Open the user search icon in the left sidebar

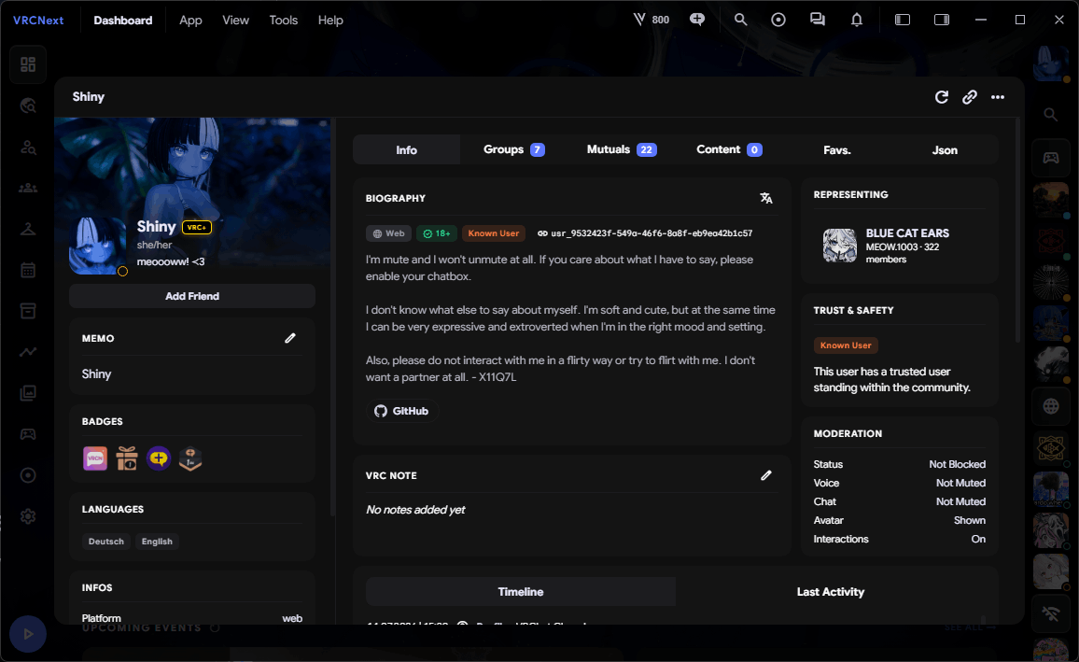[x=28, y=148]
